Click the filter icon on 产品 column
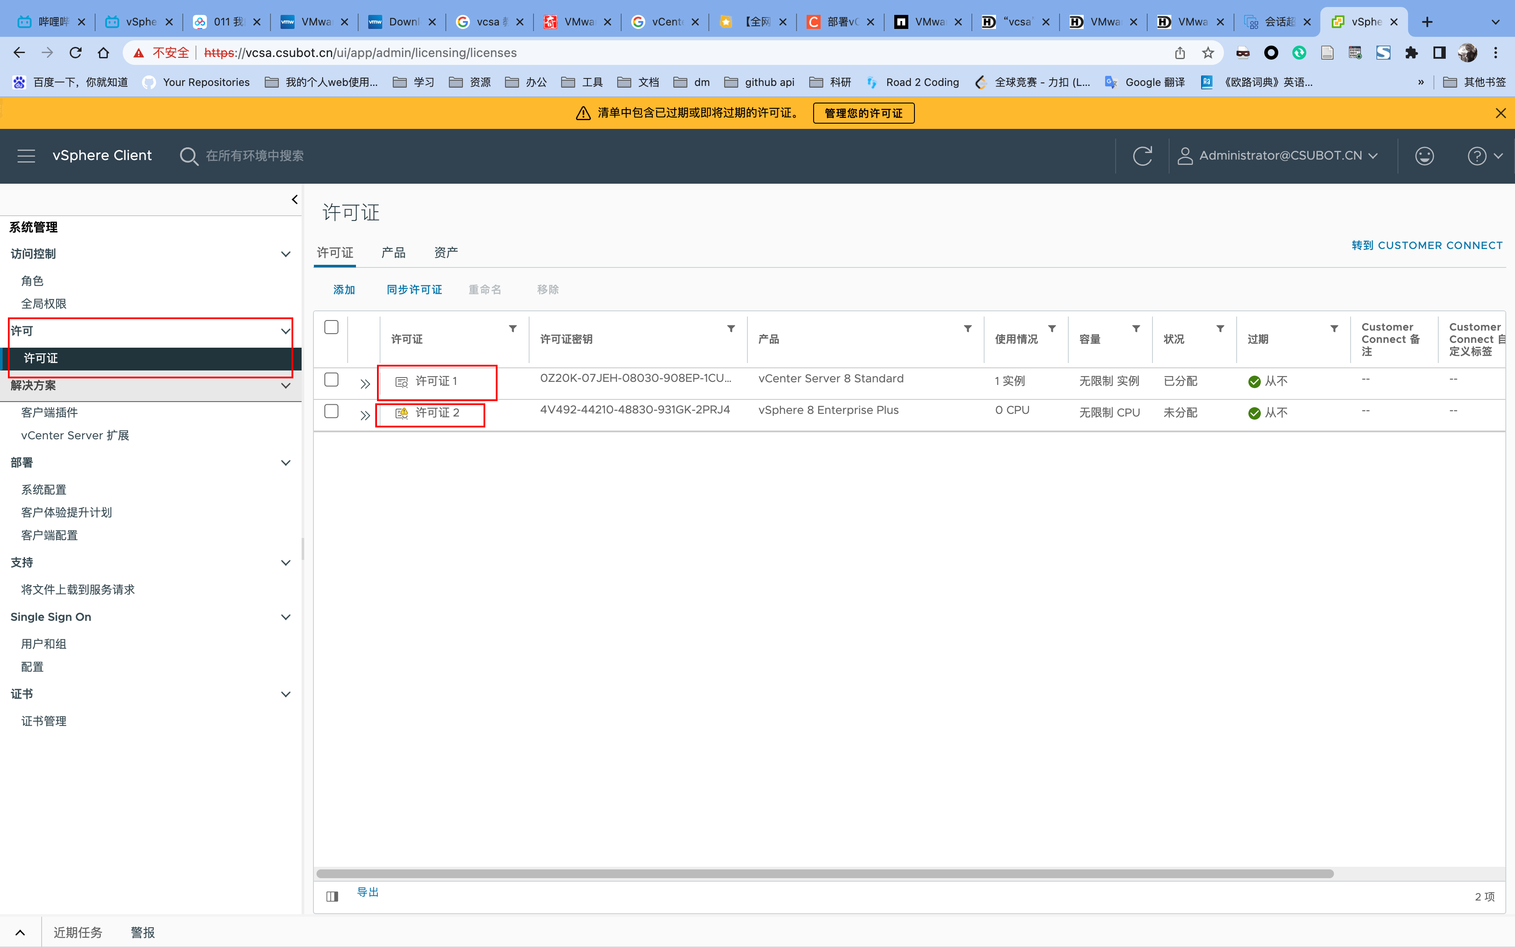The width and height of the screenshot is (1515, 947). [967, 328]
